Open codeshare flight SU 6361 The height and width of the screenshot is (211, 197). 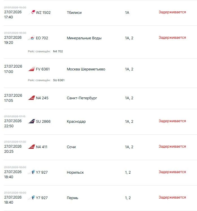click(x=59, y=80)
